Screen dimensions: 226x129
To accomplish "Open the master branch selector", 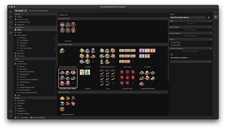I will (x=24, y=117).
